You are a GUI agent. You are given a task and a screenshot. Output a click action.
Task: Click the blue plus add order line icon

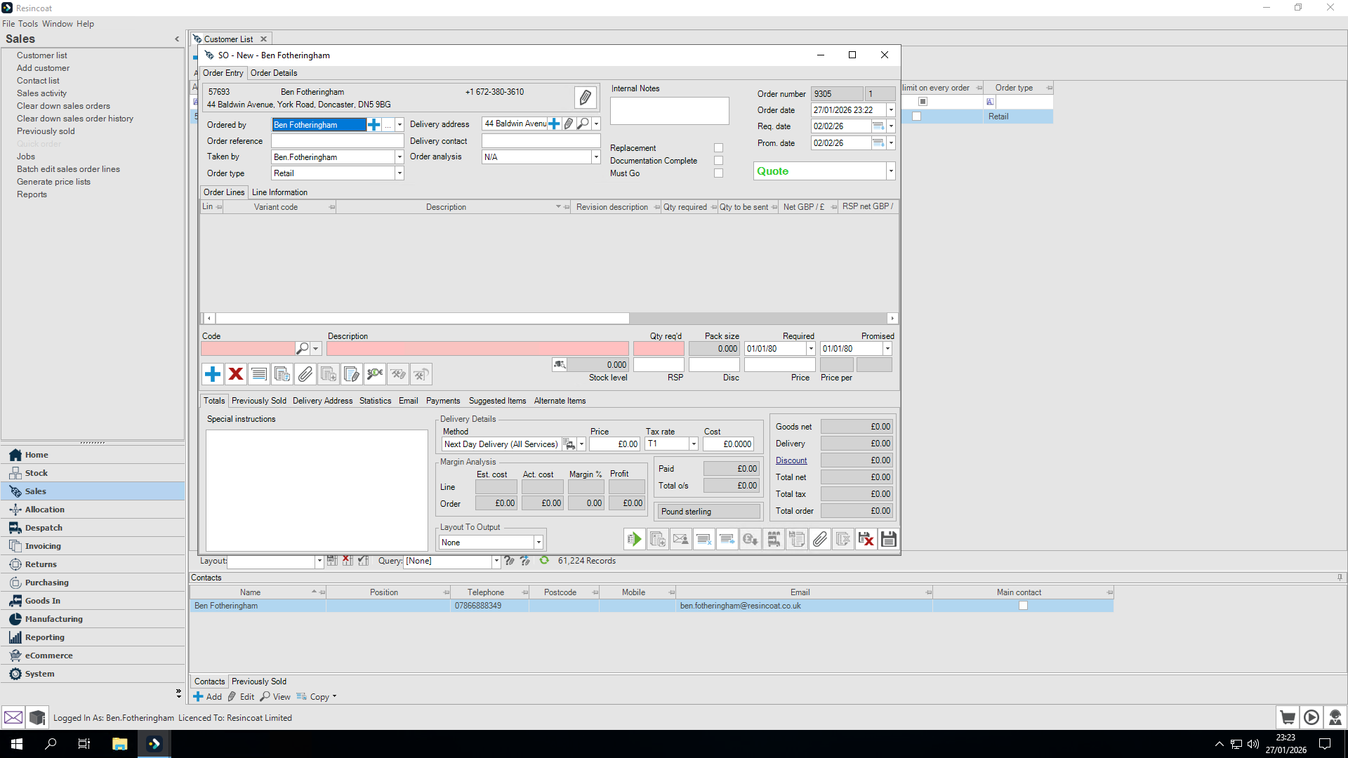(213, 374)
